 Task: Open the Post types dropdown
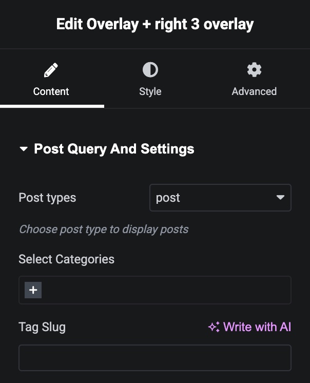220,198
